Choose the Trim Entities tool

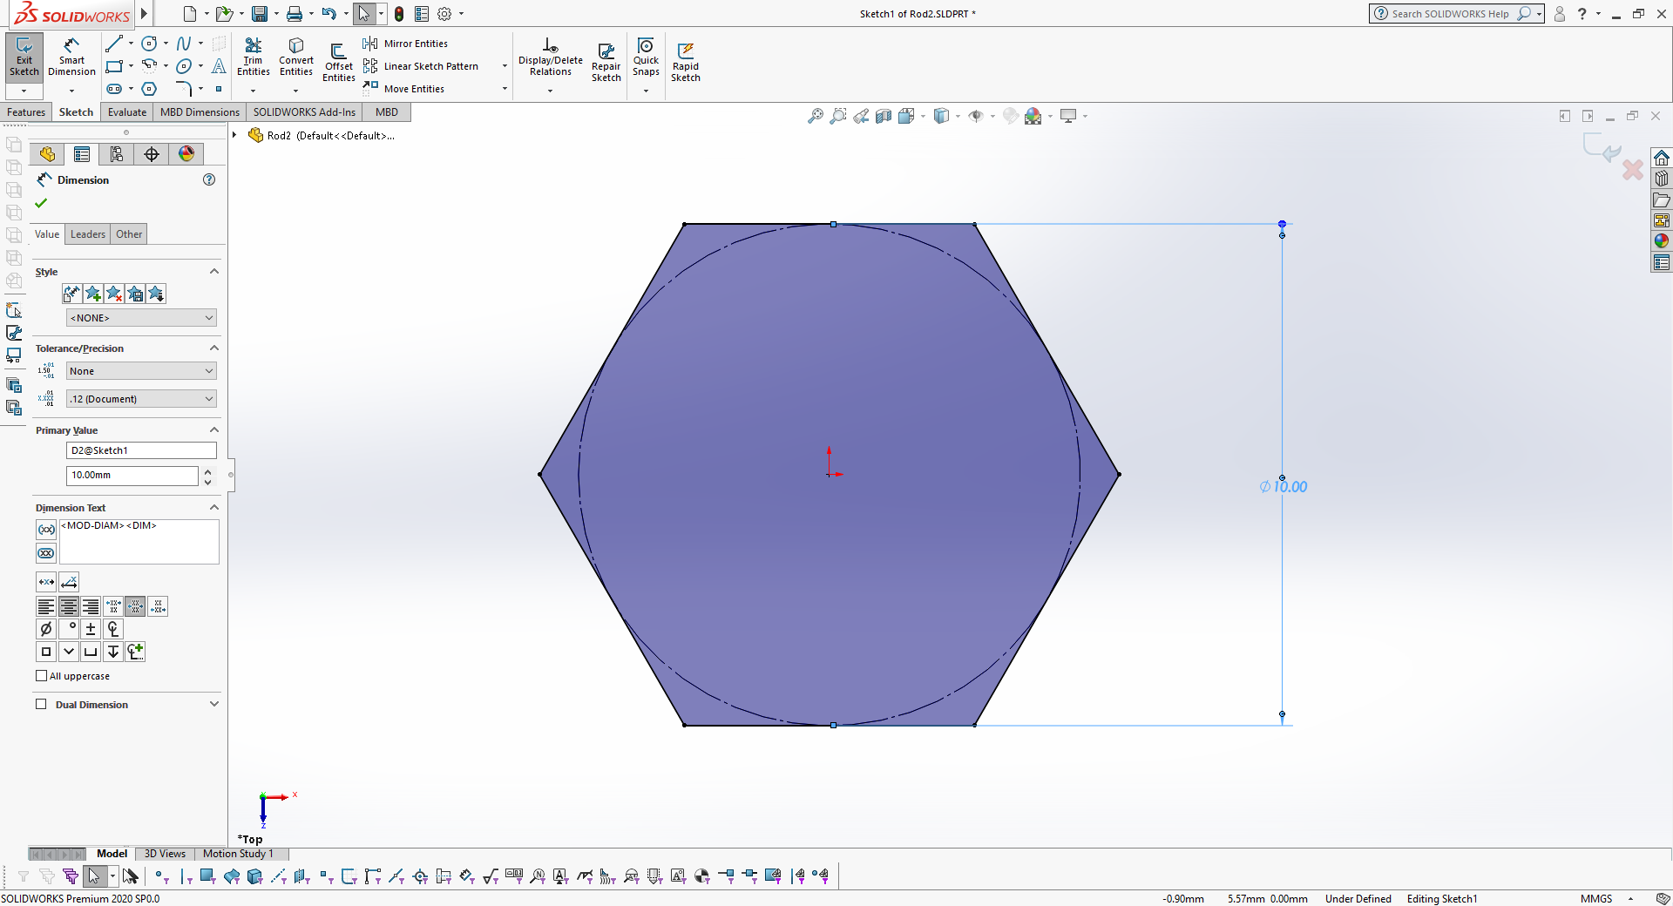point(253,57)
